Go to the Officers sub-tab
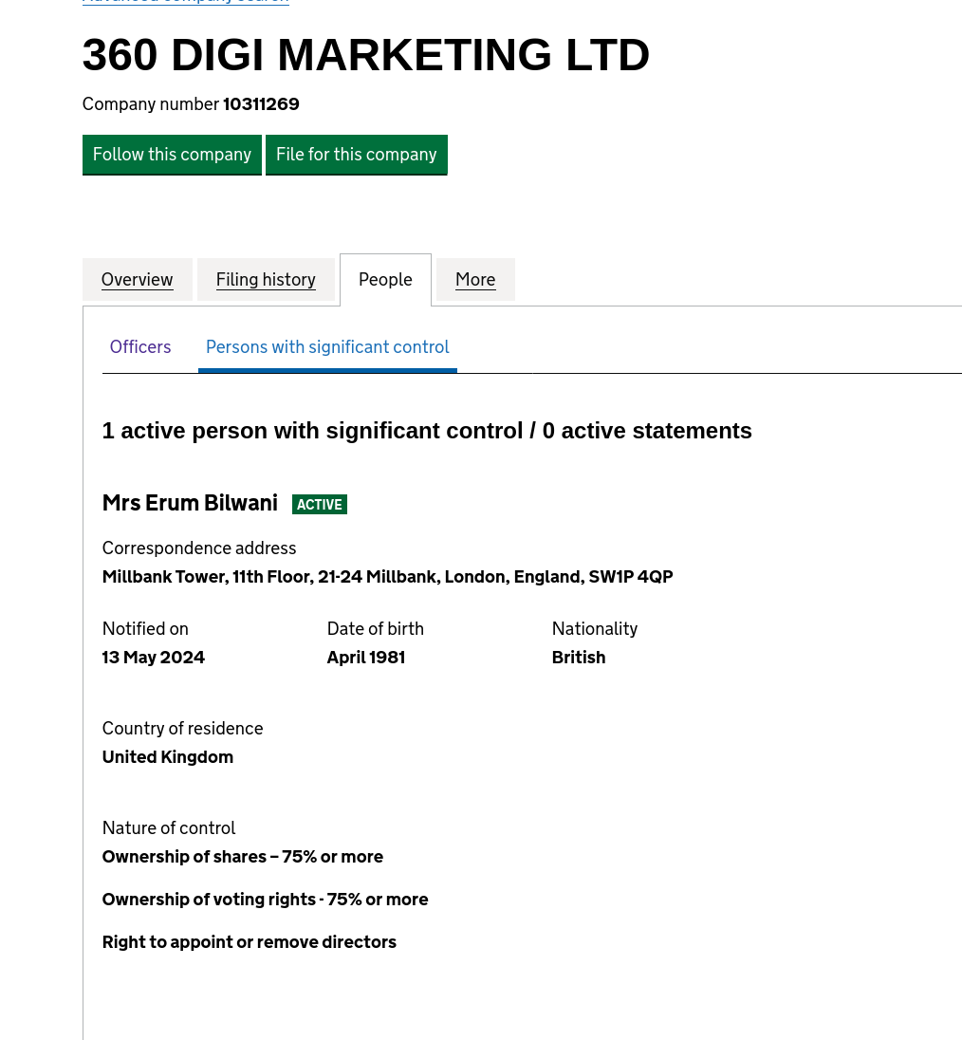962x1040 pixels. [x=140, y=347]
